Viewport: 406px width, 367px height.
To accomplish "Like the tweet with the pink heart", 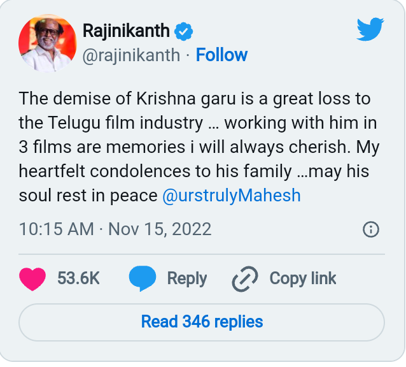I will [32, 279].
